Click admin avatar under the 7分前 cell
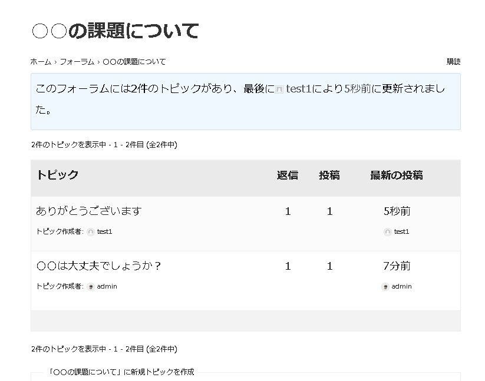 click(x=385, y=287)
